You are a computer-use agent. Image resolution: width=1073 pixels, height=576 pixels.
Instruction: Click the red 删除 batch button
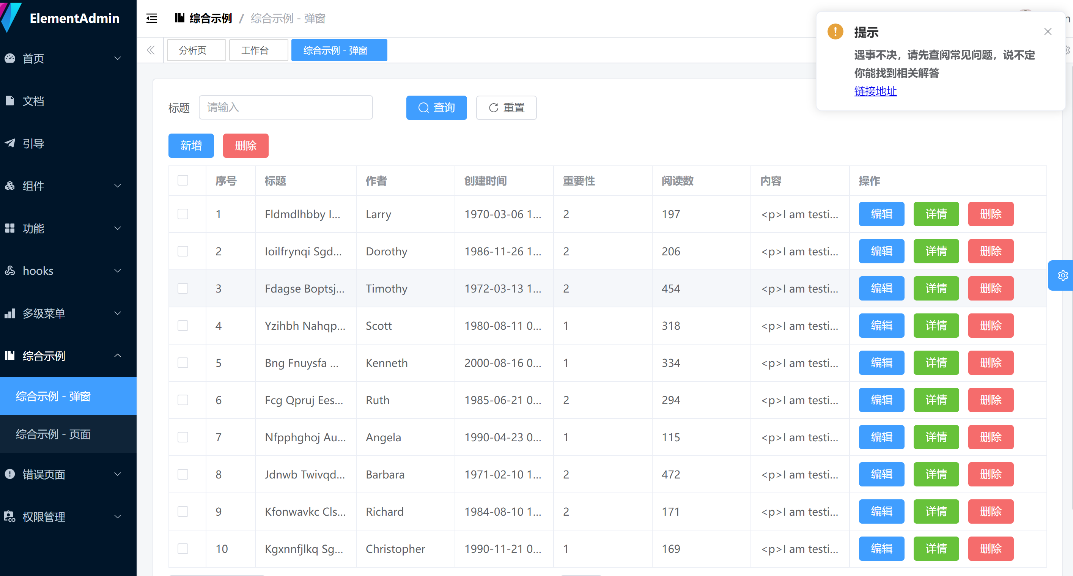[x=245, y=146]
